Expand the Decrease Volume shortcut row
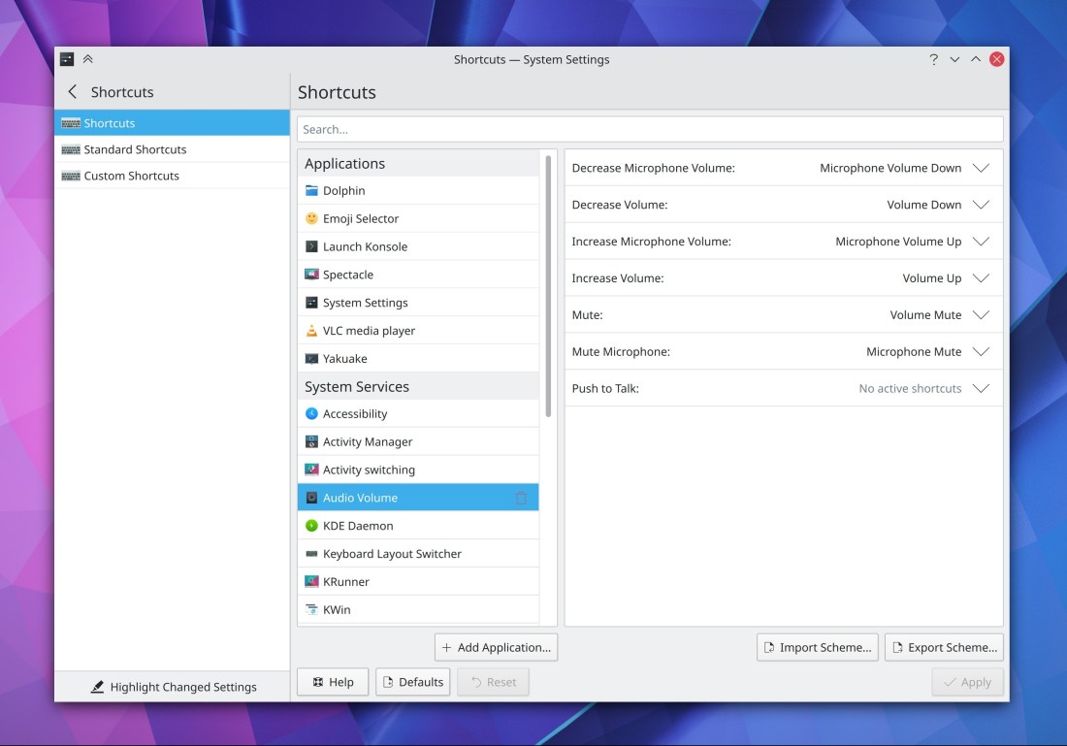This screenshot has height=746, width=1067. point(981,205)
